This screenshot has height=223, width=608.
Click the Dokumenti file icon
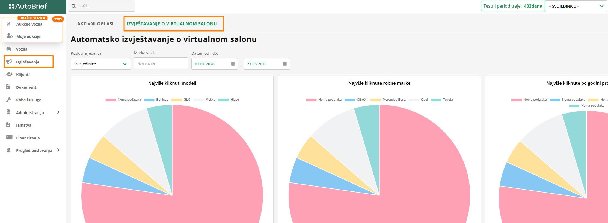pos(8,87)
